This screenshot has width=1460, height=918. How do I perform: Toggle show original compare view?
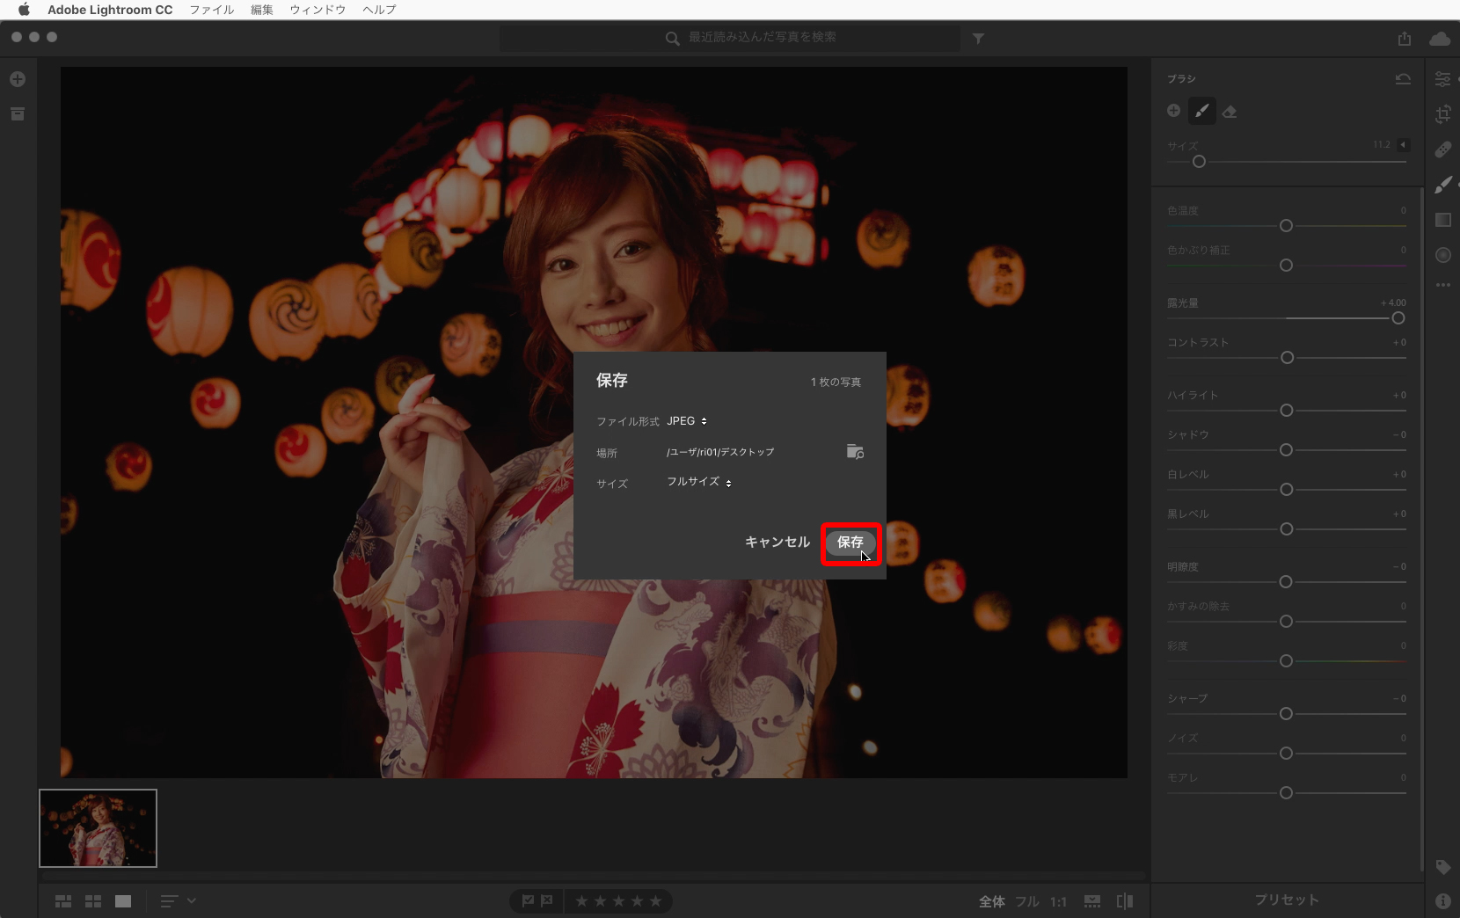coord(1125,901)
